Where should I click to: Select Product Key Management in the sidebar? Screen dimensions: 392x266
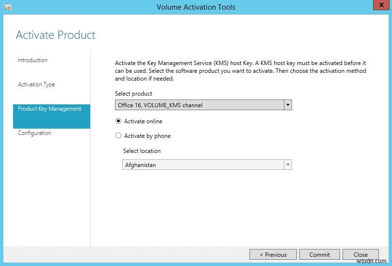click(x=49, y=109)
